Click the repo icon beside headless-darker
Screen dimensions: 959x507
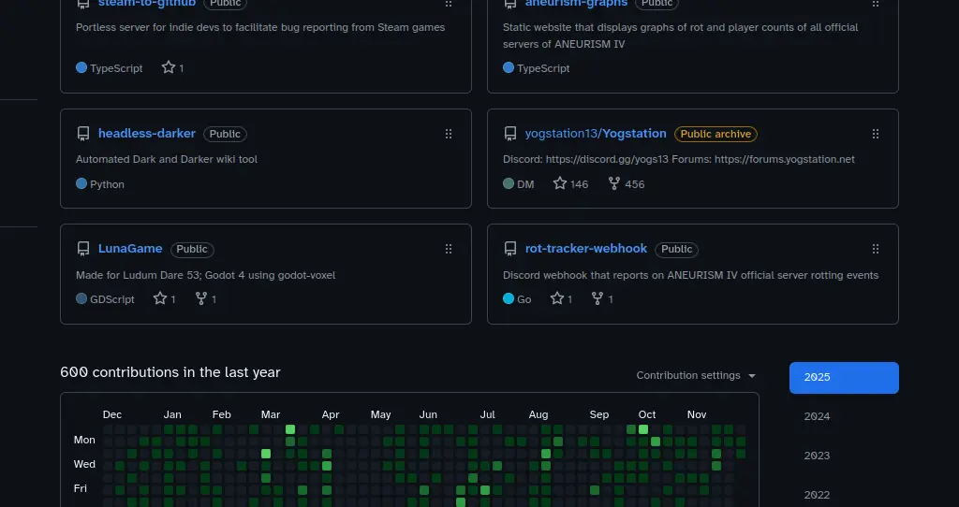click(x=83, y=134)
